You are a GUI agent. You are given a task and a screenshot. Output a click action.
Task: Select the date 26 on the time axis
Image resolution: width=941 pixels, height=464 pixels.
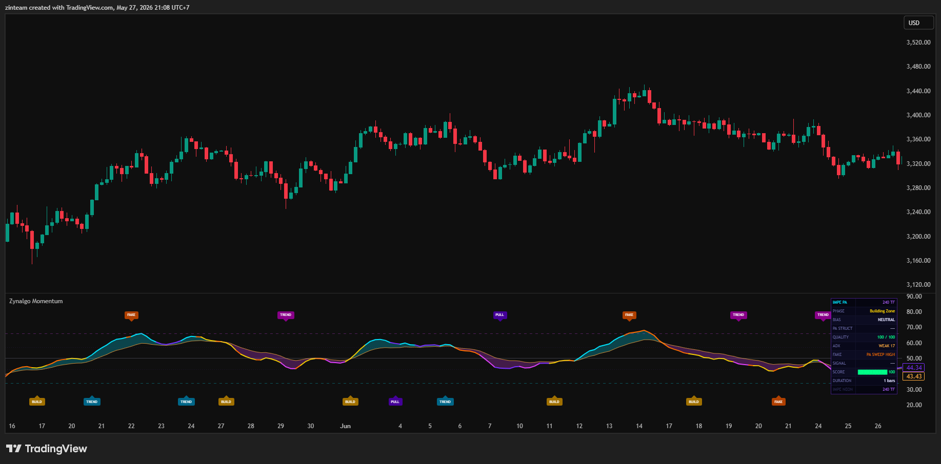point(878,426)
